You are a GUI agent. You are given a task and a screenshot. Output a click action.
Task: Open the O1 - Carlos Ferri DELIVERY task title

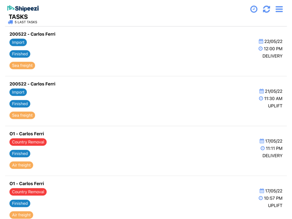coord(27,134)
